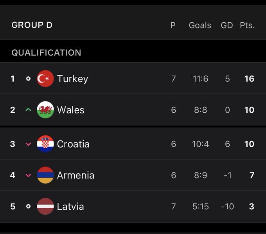Screen dimensions: 266x234
Task: Click the unchanged circle indicator beside Latvia
Action: [x=28, y=206]
